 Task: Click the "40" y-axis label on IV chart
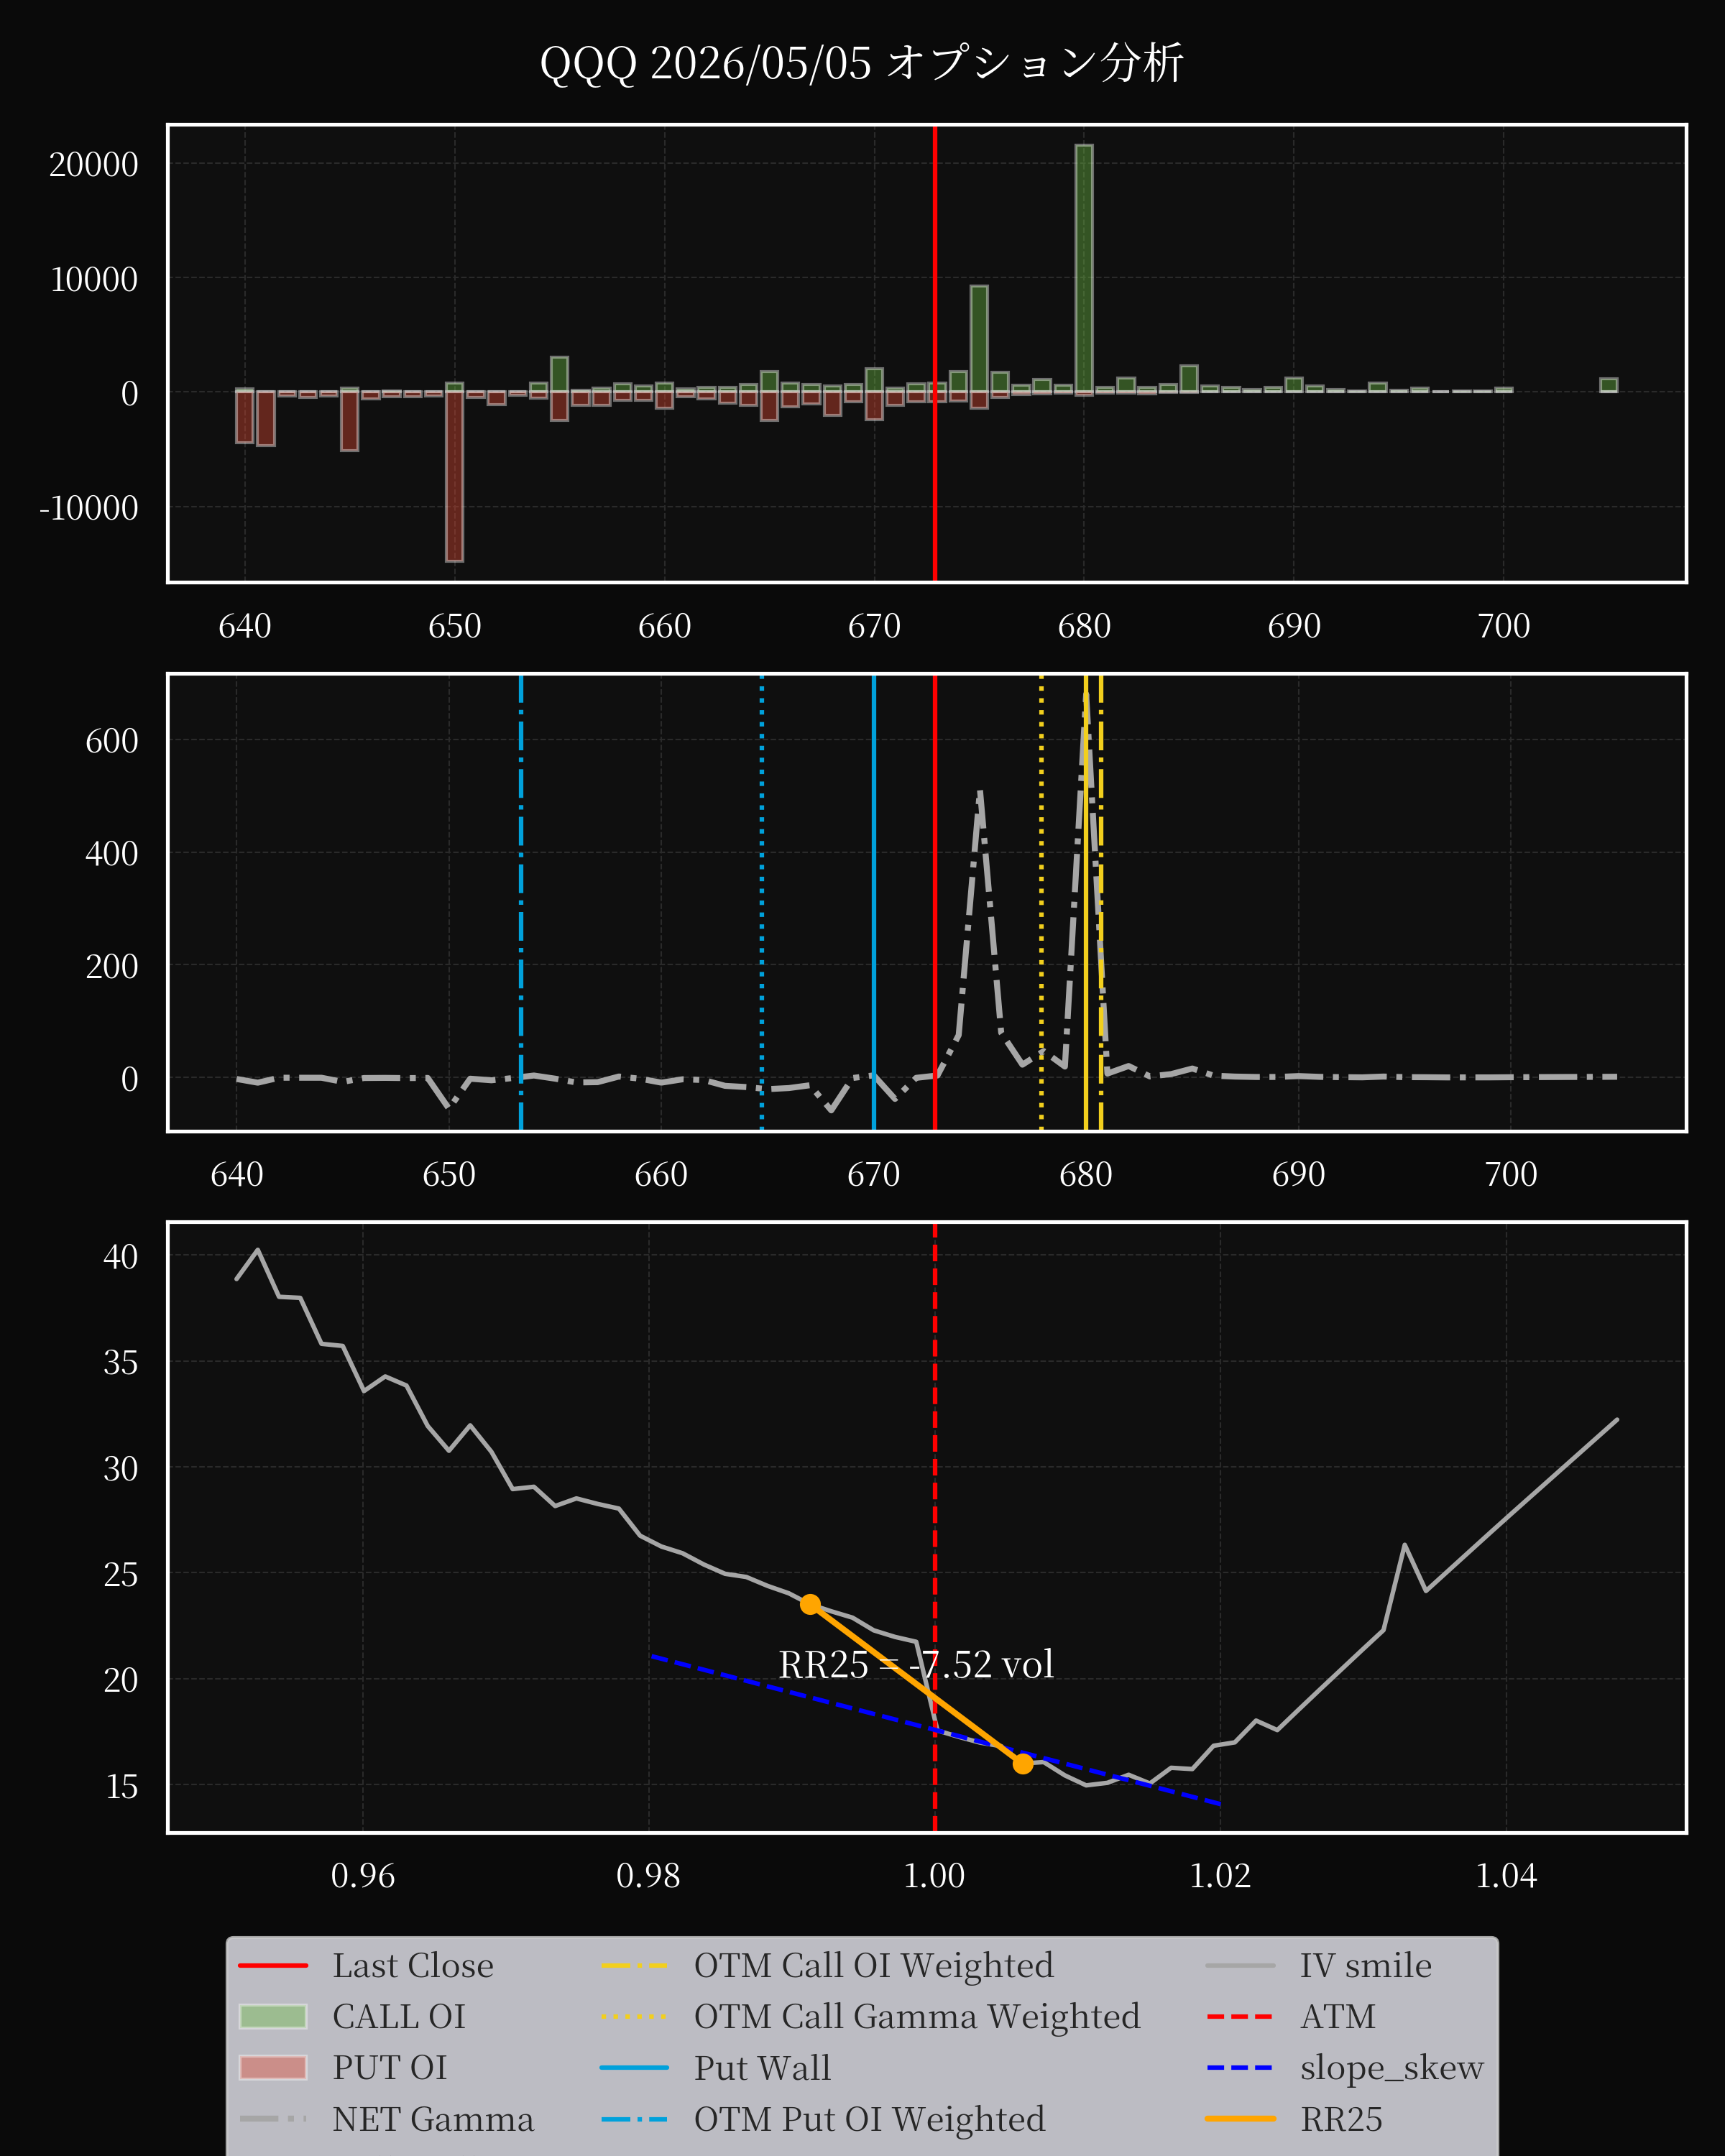click(121, 1257)
